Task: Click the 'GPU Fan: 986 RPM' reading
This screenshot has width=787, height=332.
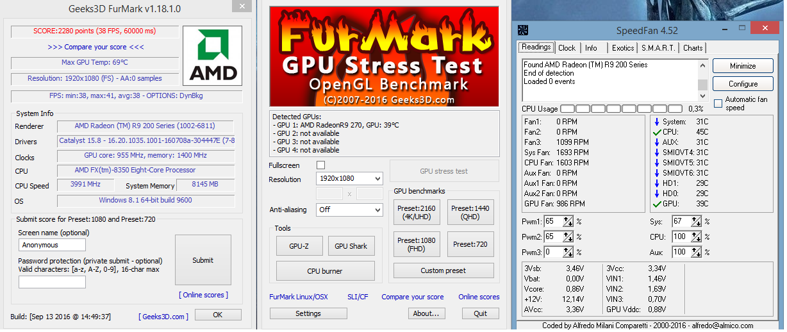Action: 554,204
